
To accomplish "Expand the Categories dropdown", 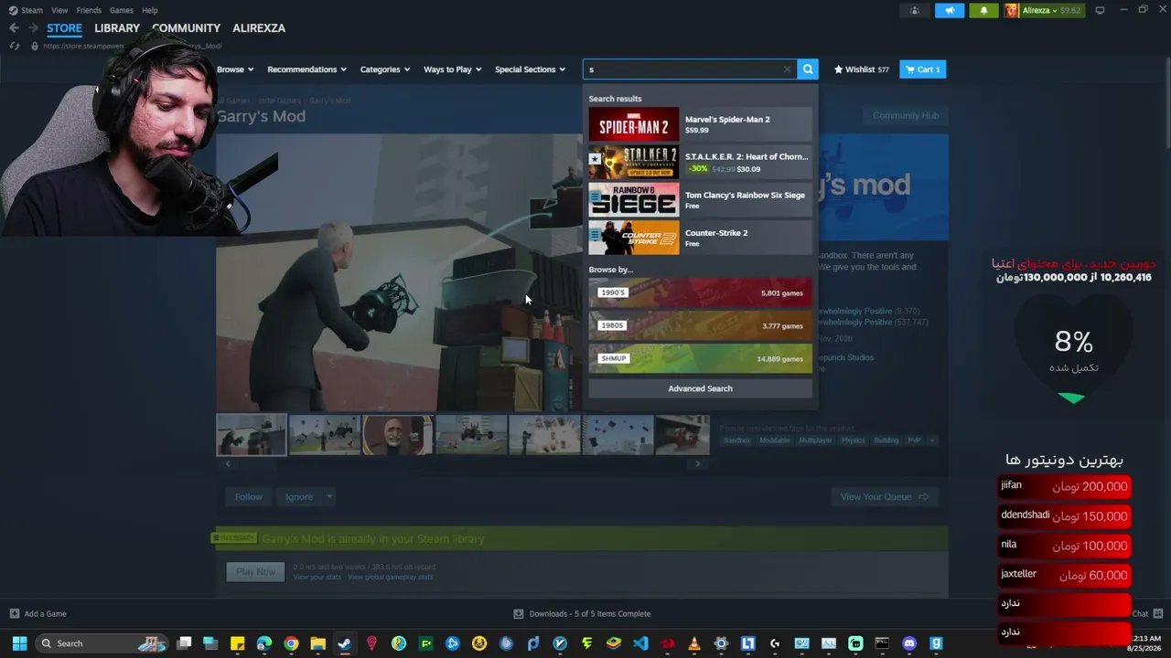I will coord(384,69).
